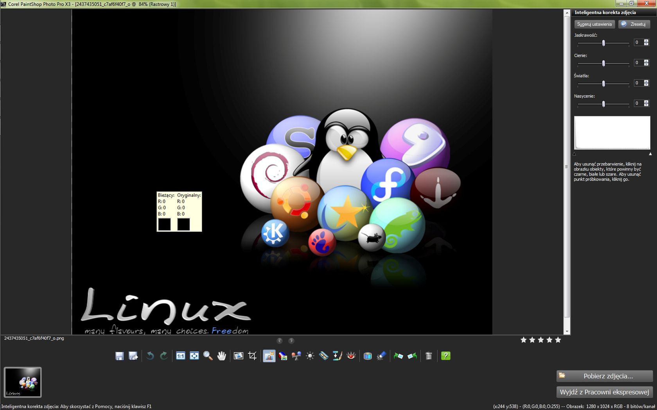Click the Bieżący color swatch
This screenshot has width=657, height=410.
click(x=164, y=224)
